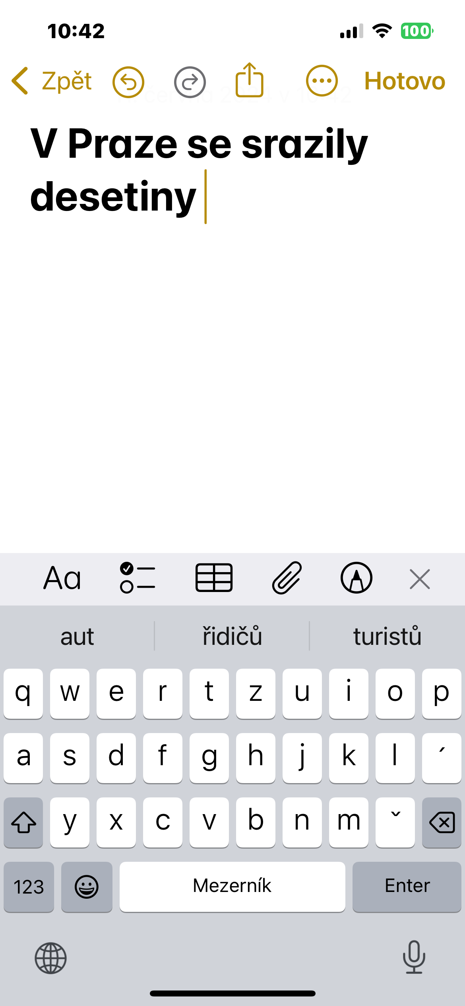Pick the "turistů" word suggestion
The height and width of the screenshot is (1006, 465).
[x=387, y=636]
